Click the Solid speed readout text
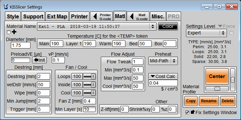This screenshot has height=120, width=241. [x=210, y=57]
